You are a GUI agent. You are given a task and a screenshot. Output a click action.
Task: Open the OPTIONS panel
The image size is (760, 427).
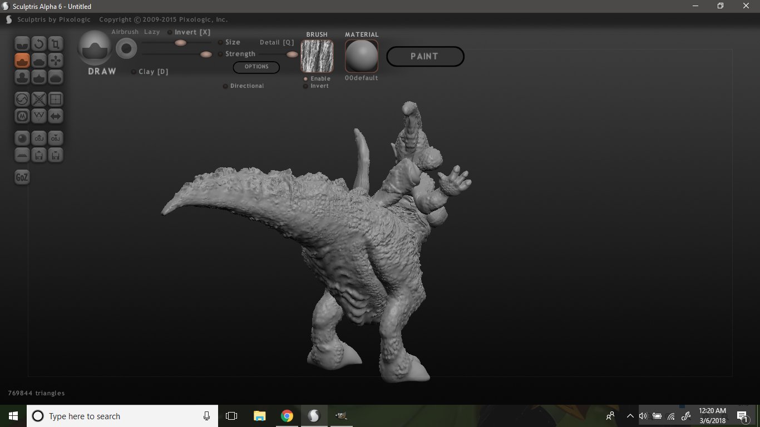(x=256, y=67)
